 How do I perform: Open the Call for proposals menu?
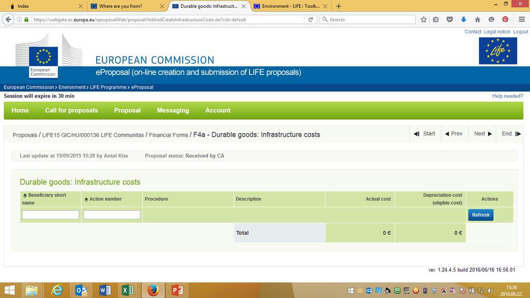point(71,111)
